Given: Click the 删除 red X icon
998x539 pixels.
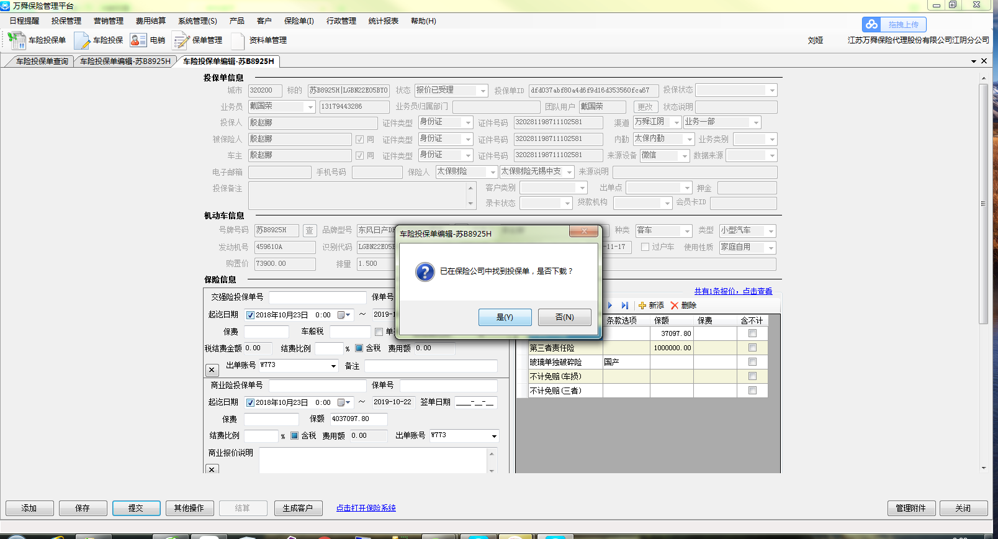Looking at the screenshot, I should [675, 306].
